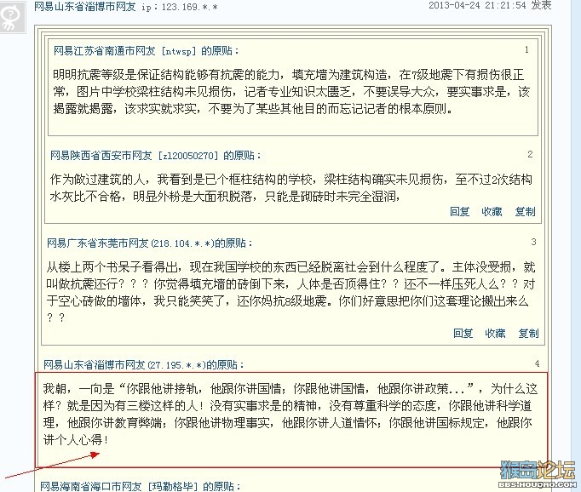This screenshot has width=581, height=492.
Task: Click the comment text starting 从楼上两个书呆子
Action: [x=290, y=292]
